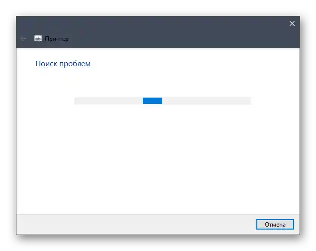Click the Поиск проблем progress bar
The width and height of the screenshot is (316, 251).
click(163, 101)
